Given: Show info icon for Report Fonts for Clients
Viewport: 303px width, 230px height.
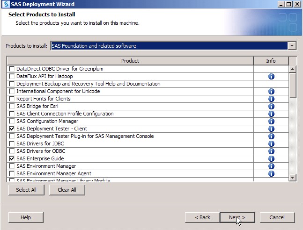Looking at the screenshot, I should pos(271,99).
